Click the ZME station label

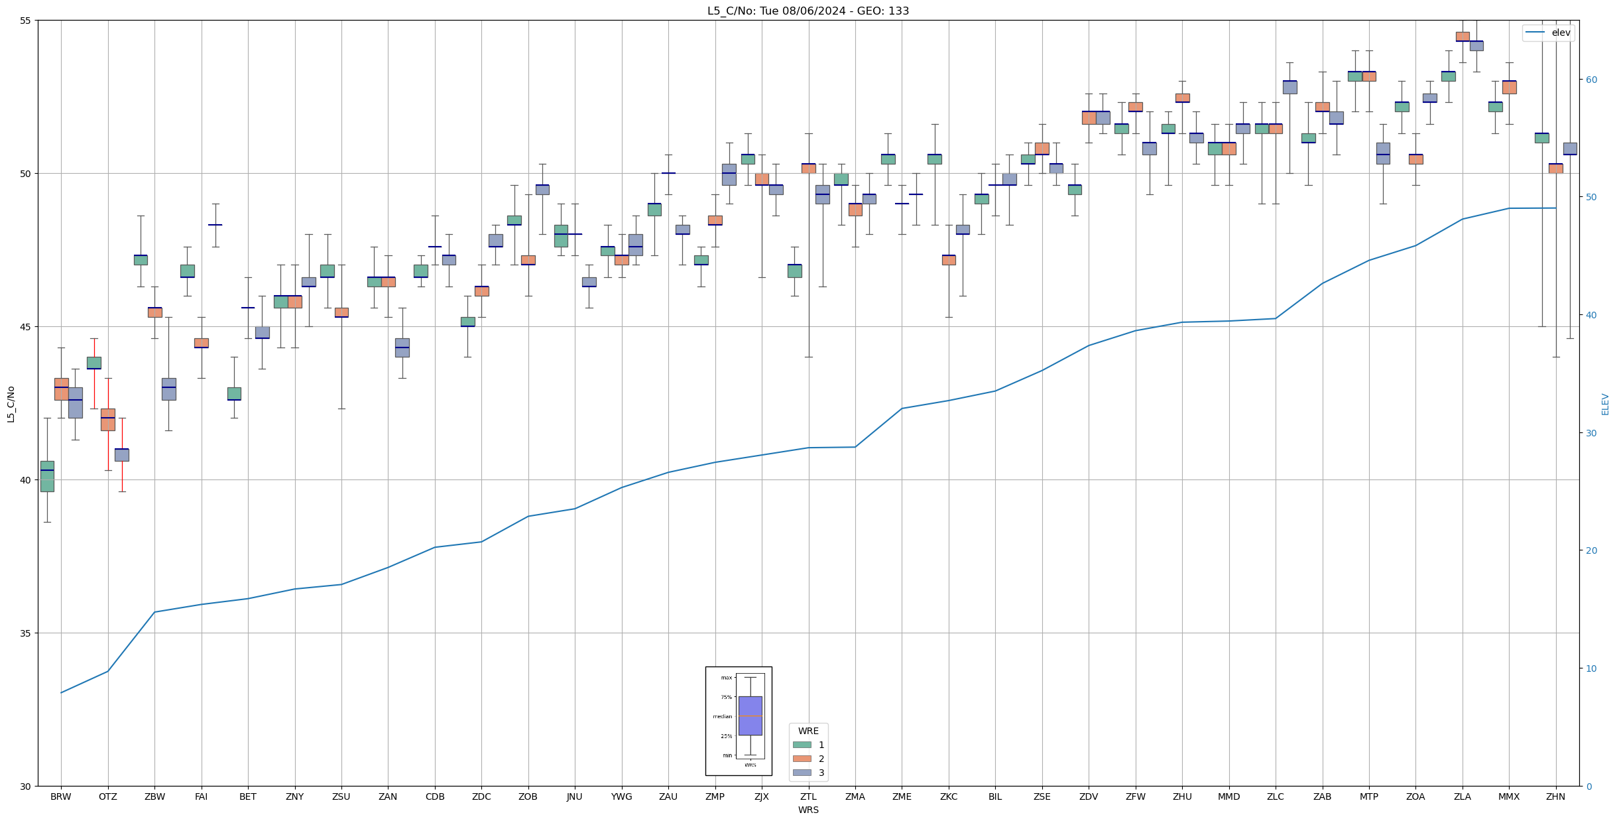pos(902,796)
